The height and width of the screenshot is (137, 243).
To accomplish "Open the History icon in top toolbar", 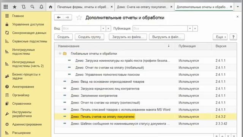I will (x=24, y=7).
